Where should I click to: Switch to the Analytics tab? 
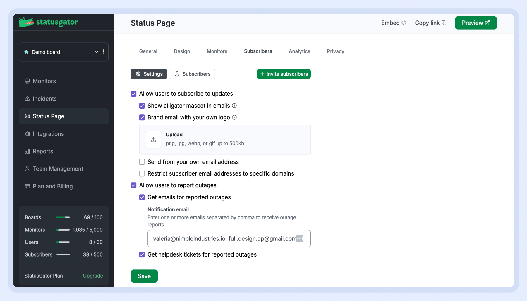[x=299, y=51]
